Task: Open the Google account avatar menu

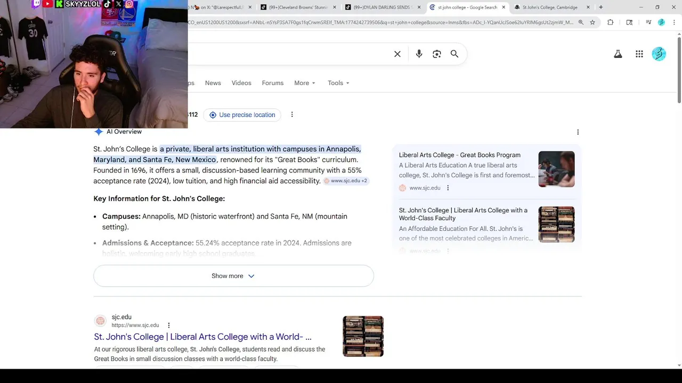Action: coord(659,54)
